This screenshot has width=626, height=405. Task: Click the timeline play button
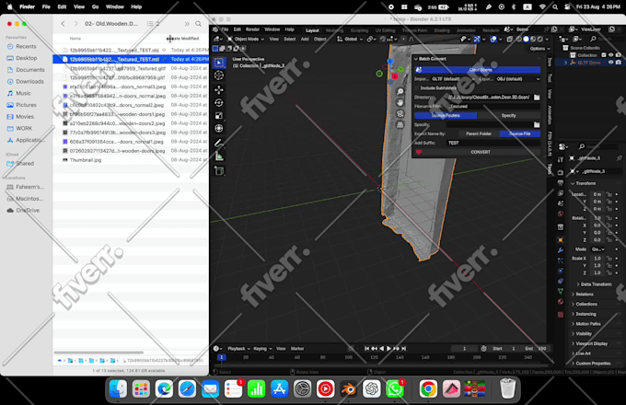tap(388, 348)
